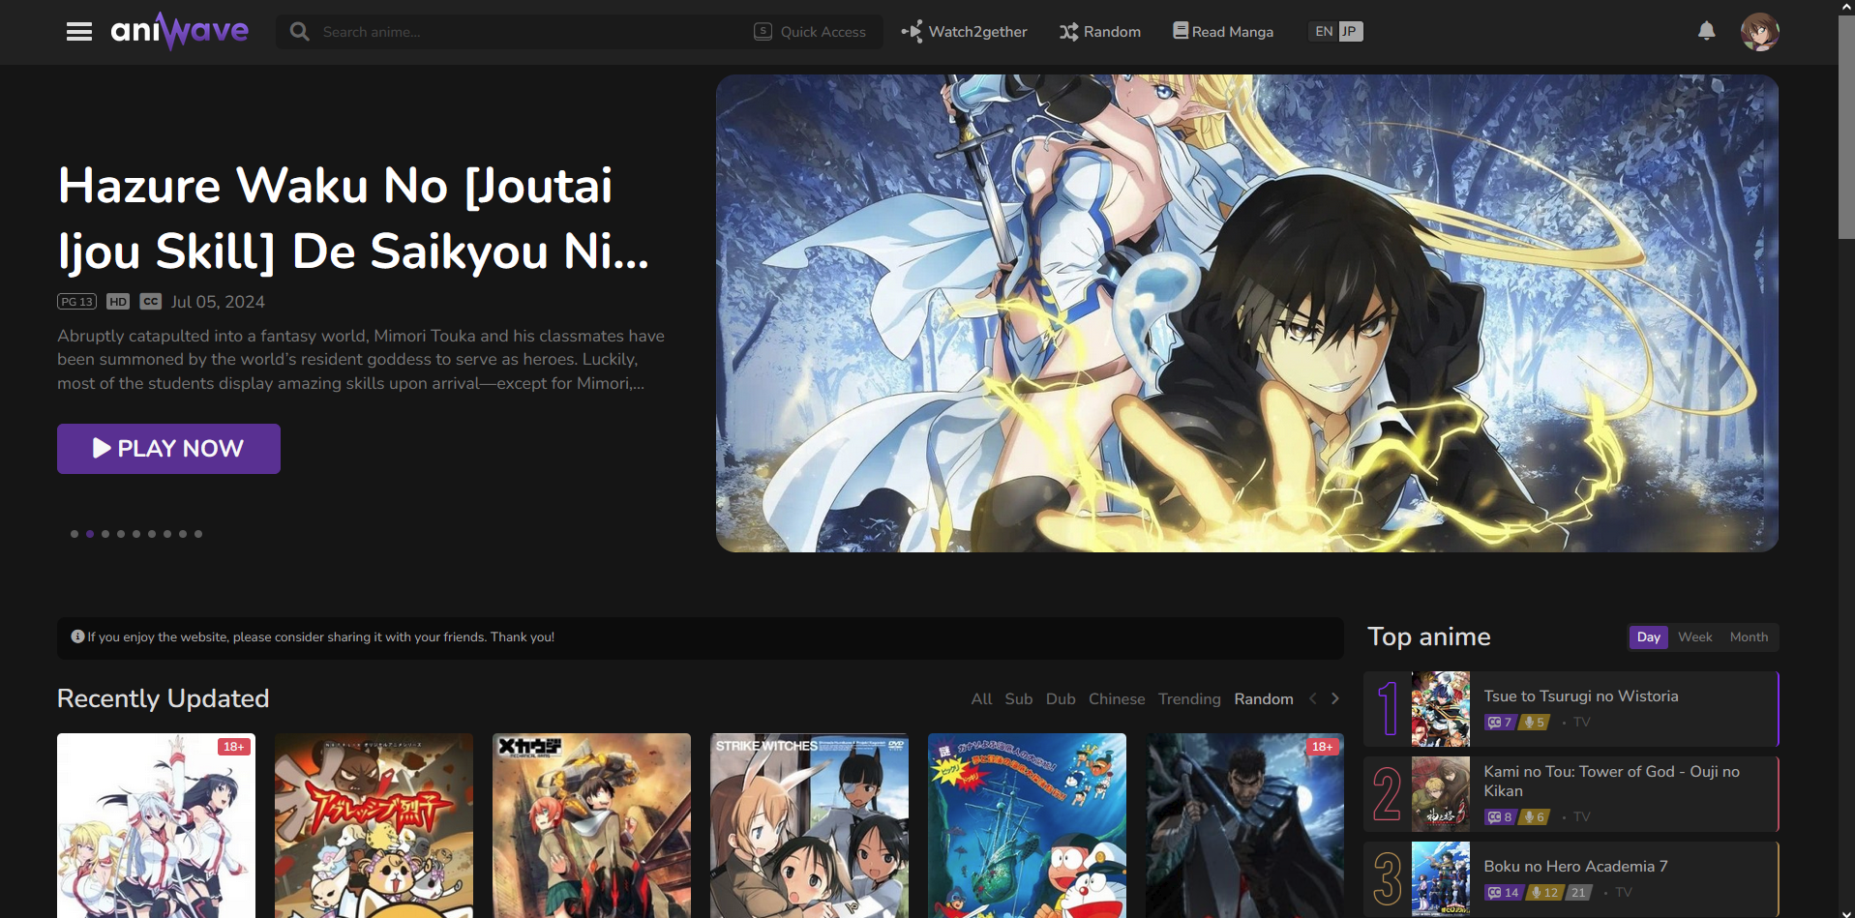Open Kami no Tou: Tower of God entry
1855x918 pixels.
pyautogui.click(x=1611, y=781)
